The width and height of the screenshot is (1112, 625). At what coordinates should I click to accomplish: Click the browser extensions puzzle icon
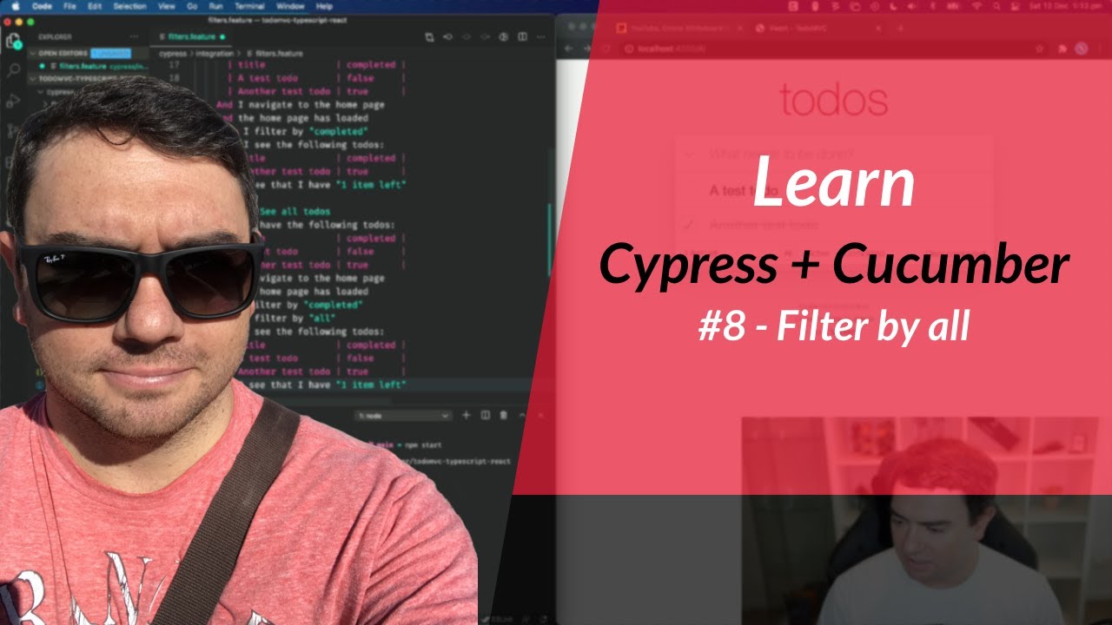pyautogui.click(x=1062, y=49)
